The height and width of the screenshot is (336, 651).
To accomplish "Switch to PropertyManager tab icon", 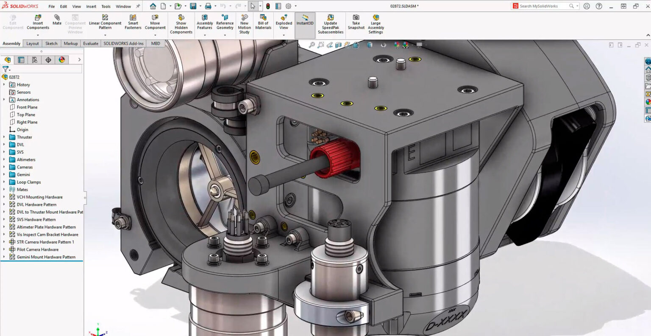I will (x=21, y=60).
